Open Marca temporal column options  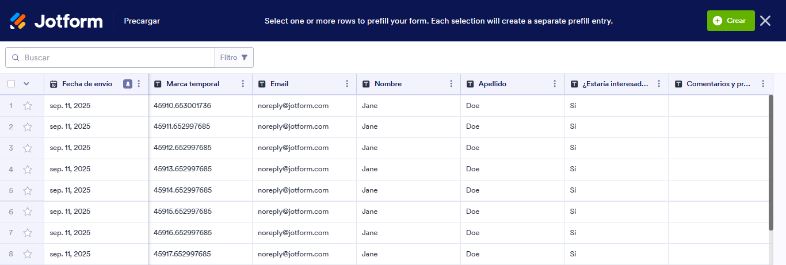click(x=243, y=84)
